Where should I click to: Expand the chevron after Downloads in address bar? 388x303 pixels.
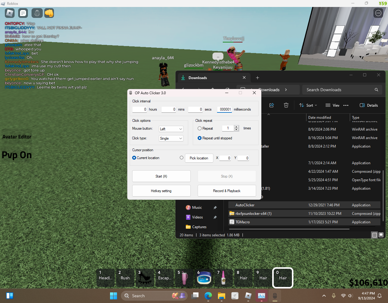click(x=286, y=90)
